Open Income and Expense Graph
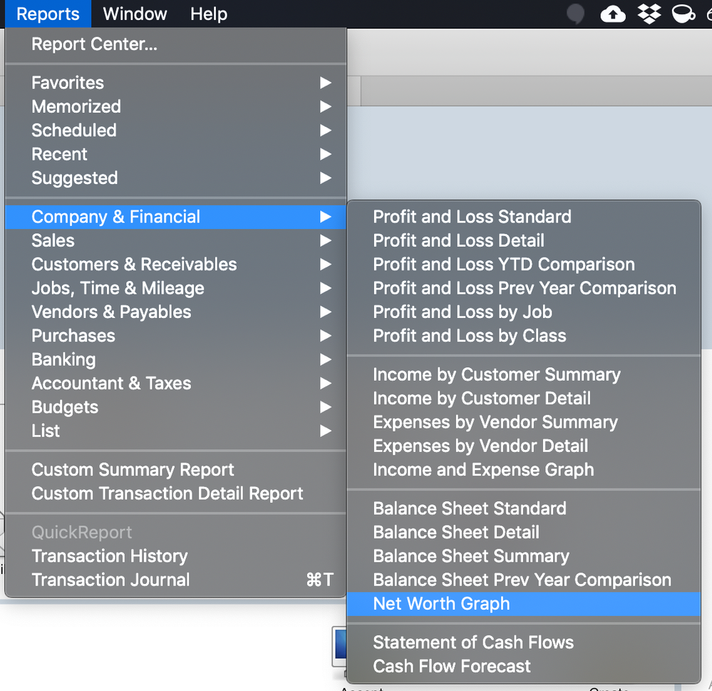Viewport: 712px width, 691px height. [x=524, y=469]
